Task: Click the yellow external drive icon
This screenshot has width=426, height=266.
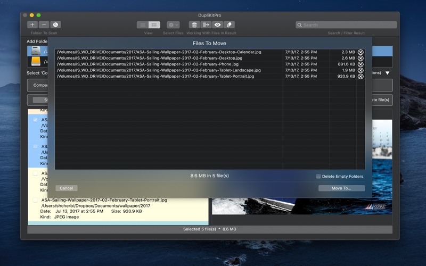Action: (36, 61)
